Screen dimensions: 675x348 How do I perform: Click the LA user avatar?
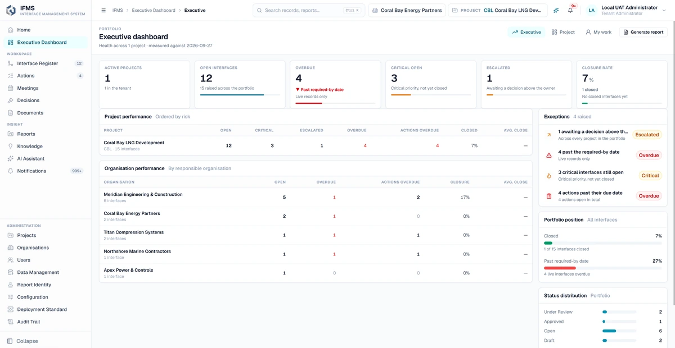[591, 10]
